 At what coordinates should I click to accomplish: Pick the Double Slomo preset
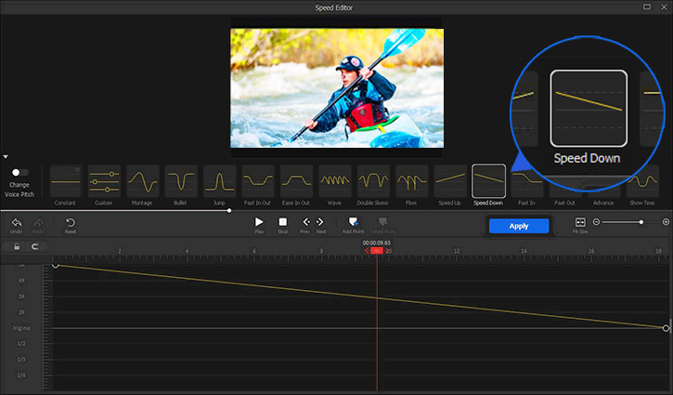pos(373,181)
